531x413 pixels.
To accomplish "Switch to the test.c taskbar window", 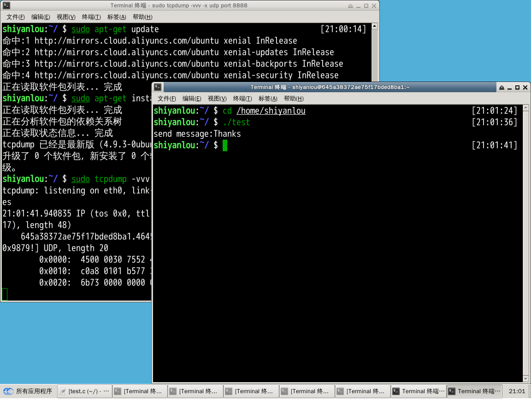I will (85, 391).
